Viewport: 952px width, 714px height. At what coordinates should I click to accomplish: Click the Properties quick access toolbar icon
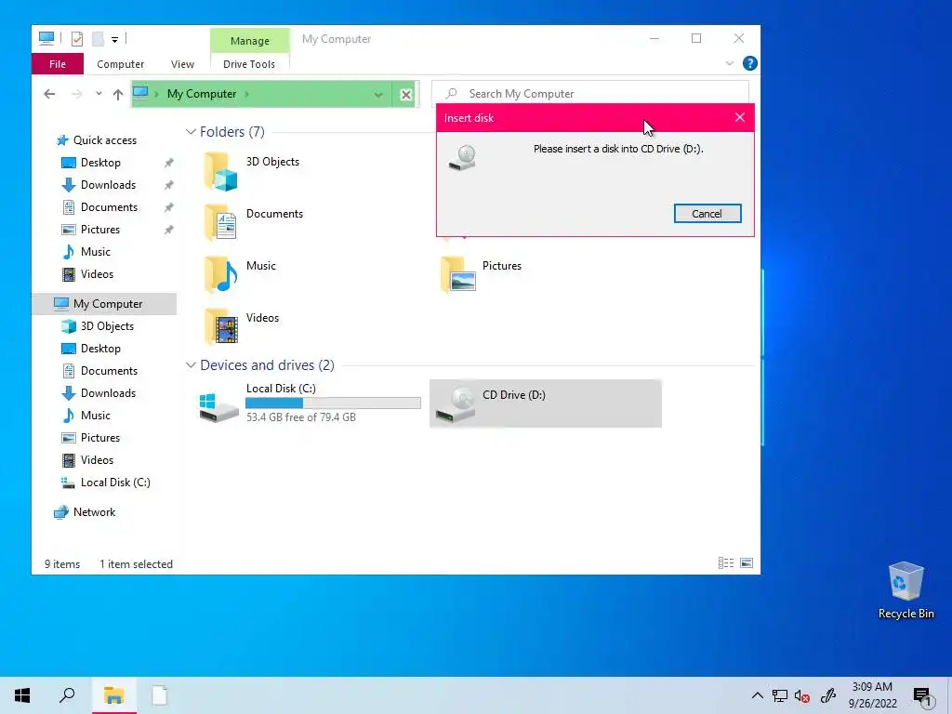pos(77,39)
